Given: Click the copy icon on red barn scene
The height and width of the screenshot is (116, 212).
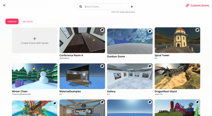Looking at the screenshot, I should click(x=197, y=102).
